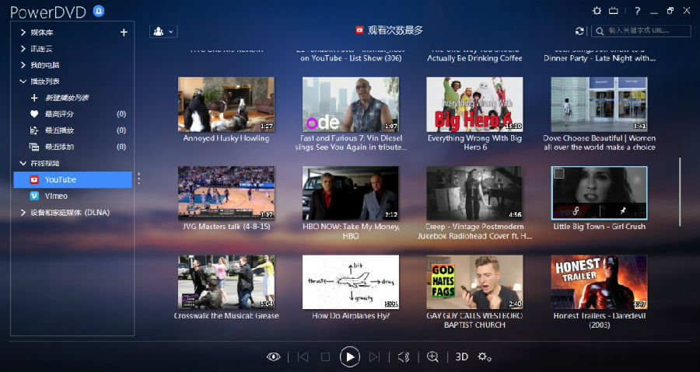The width and height of the screenshot is (700, 372).
Task: Open How Do Airplanes Fly? thumbnail
Action: pos(351,282)
